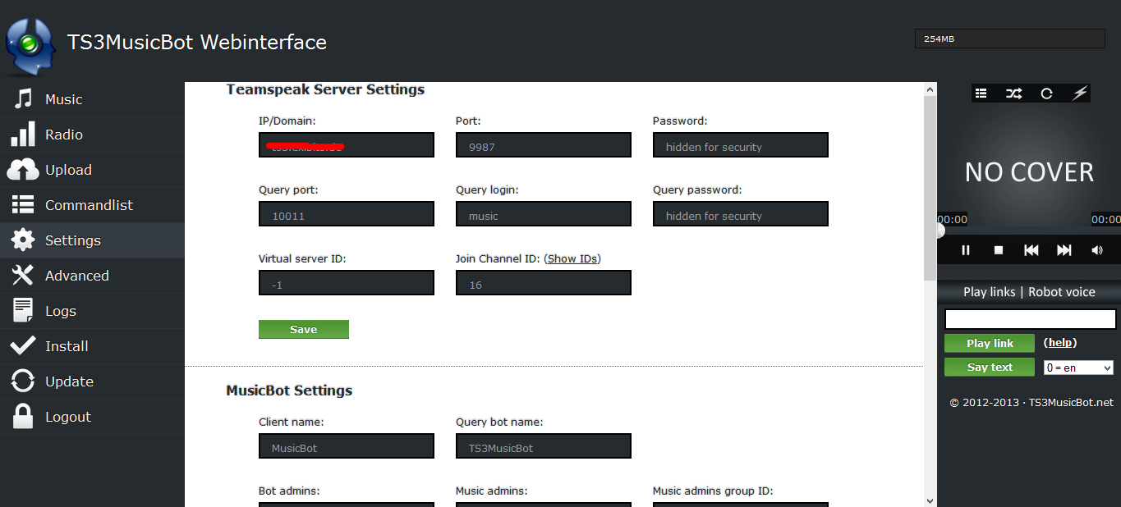The width and height of the screenshot is (1121, 507).
Task: Skip to the previous track
Action: 1031,250
